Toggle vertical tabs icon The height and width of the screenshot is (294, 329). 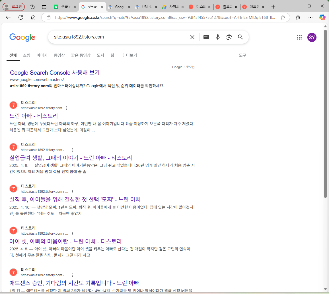(44, 7)
